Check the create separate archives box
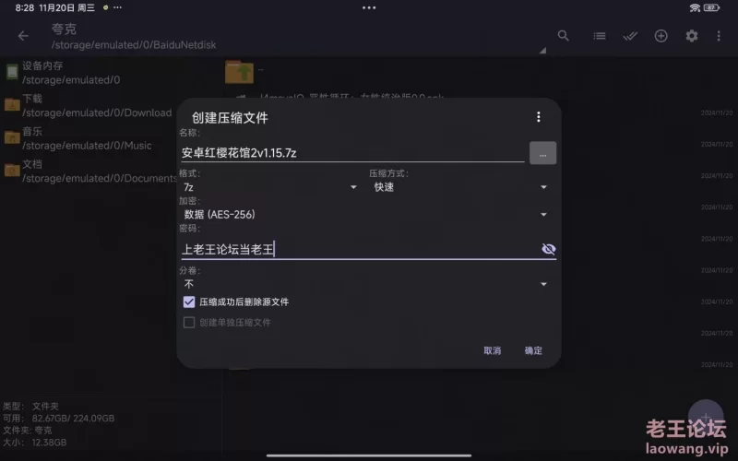 (x=189, y=322)
